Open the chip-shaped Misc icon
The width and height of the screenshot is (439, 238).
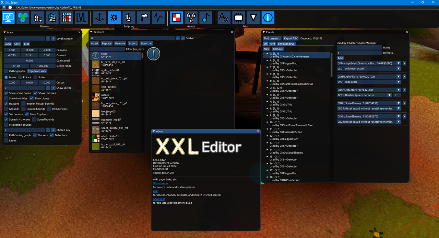[x=239, y=18]
